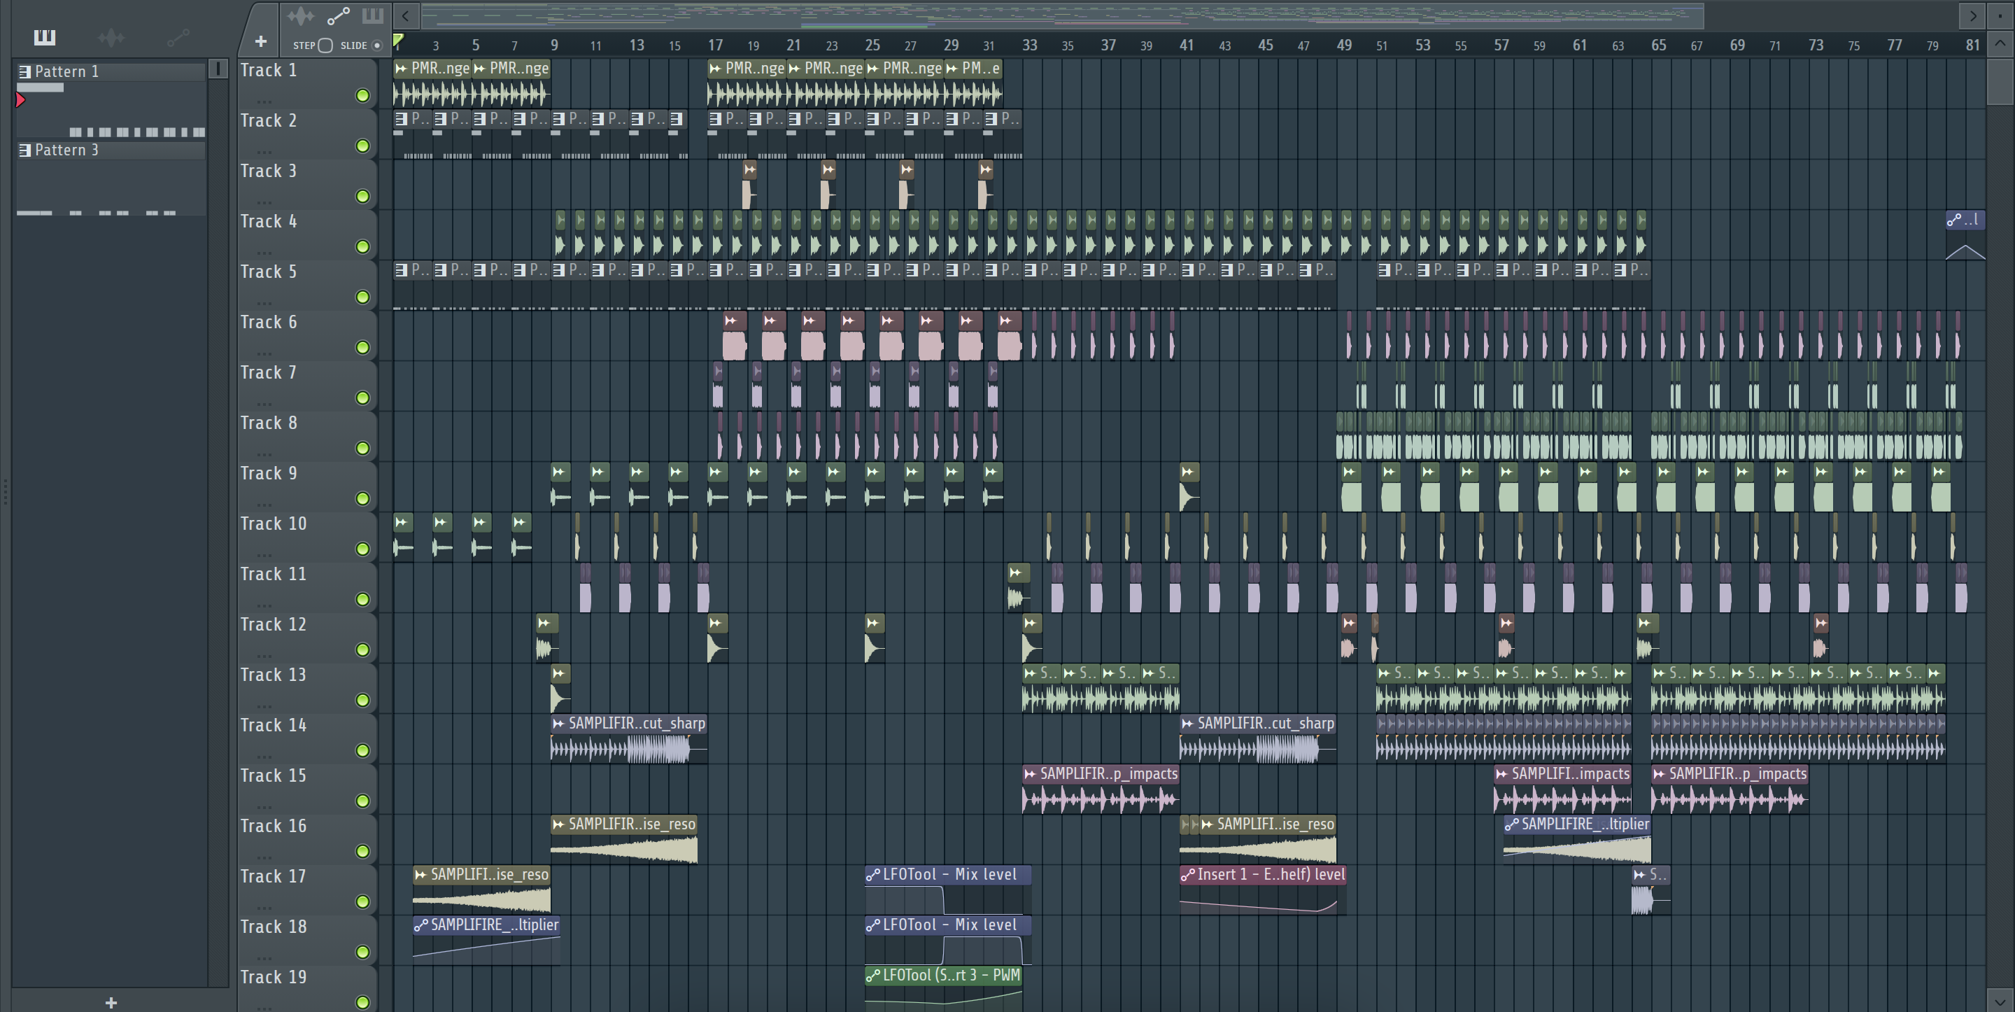Click the small dot button in top-right corner
This screenshot has width=2015, height=1012.
pos(2001,15)
